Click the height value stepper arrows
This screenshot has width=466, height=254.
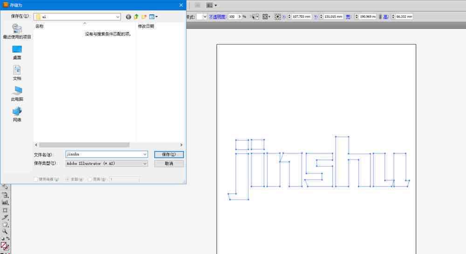(x=393, y=17)
